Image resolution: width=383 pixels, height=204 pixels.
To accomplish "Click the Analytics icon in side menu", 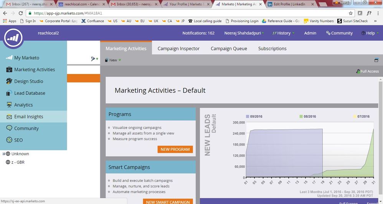I will point(9,105).
